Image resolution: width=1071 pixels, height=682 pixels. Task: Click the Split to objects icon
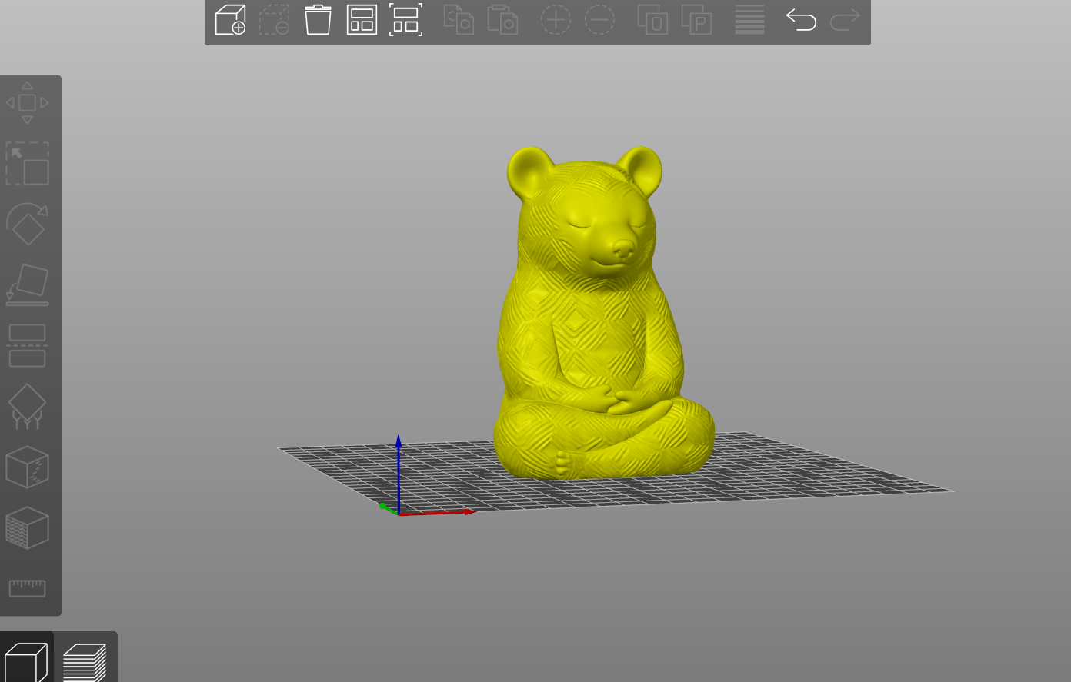click(652, 20)
